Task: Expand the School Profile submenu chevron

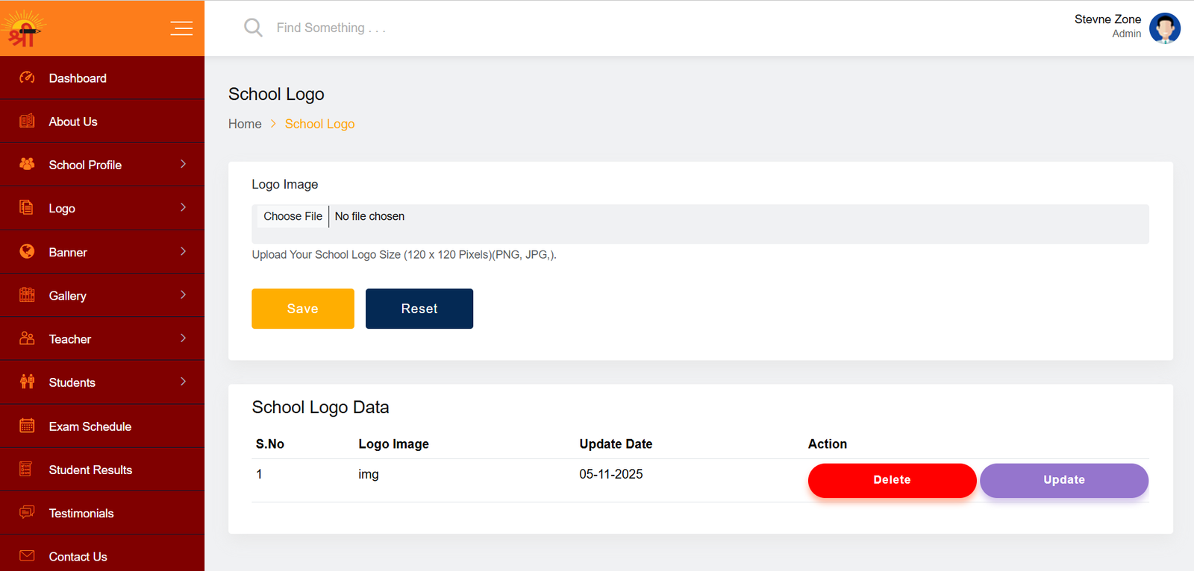Action: 183,164
